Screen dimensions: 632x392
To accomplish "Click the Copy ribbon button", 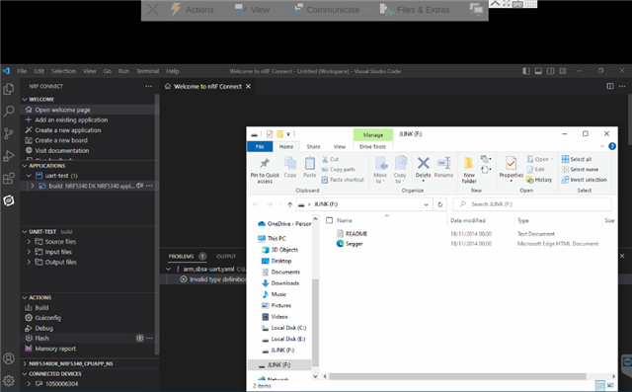I will click(290, 167).
